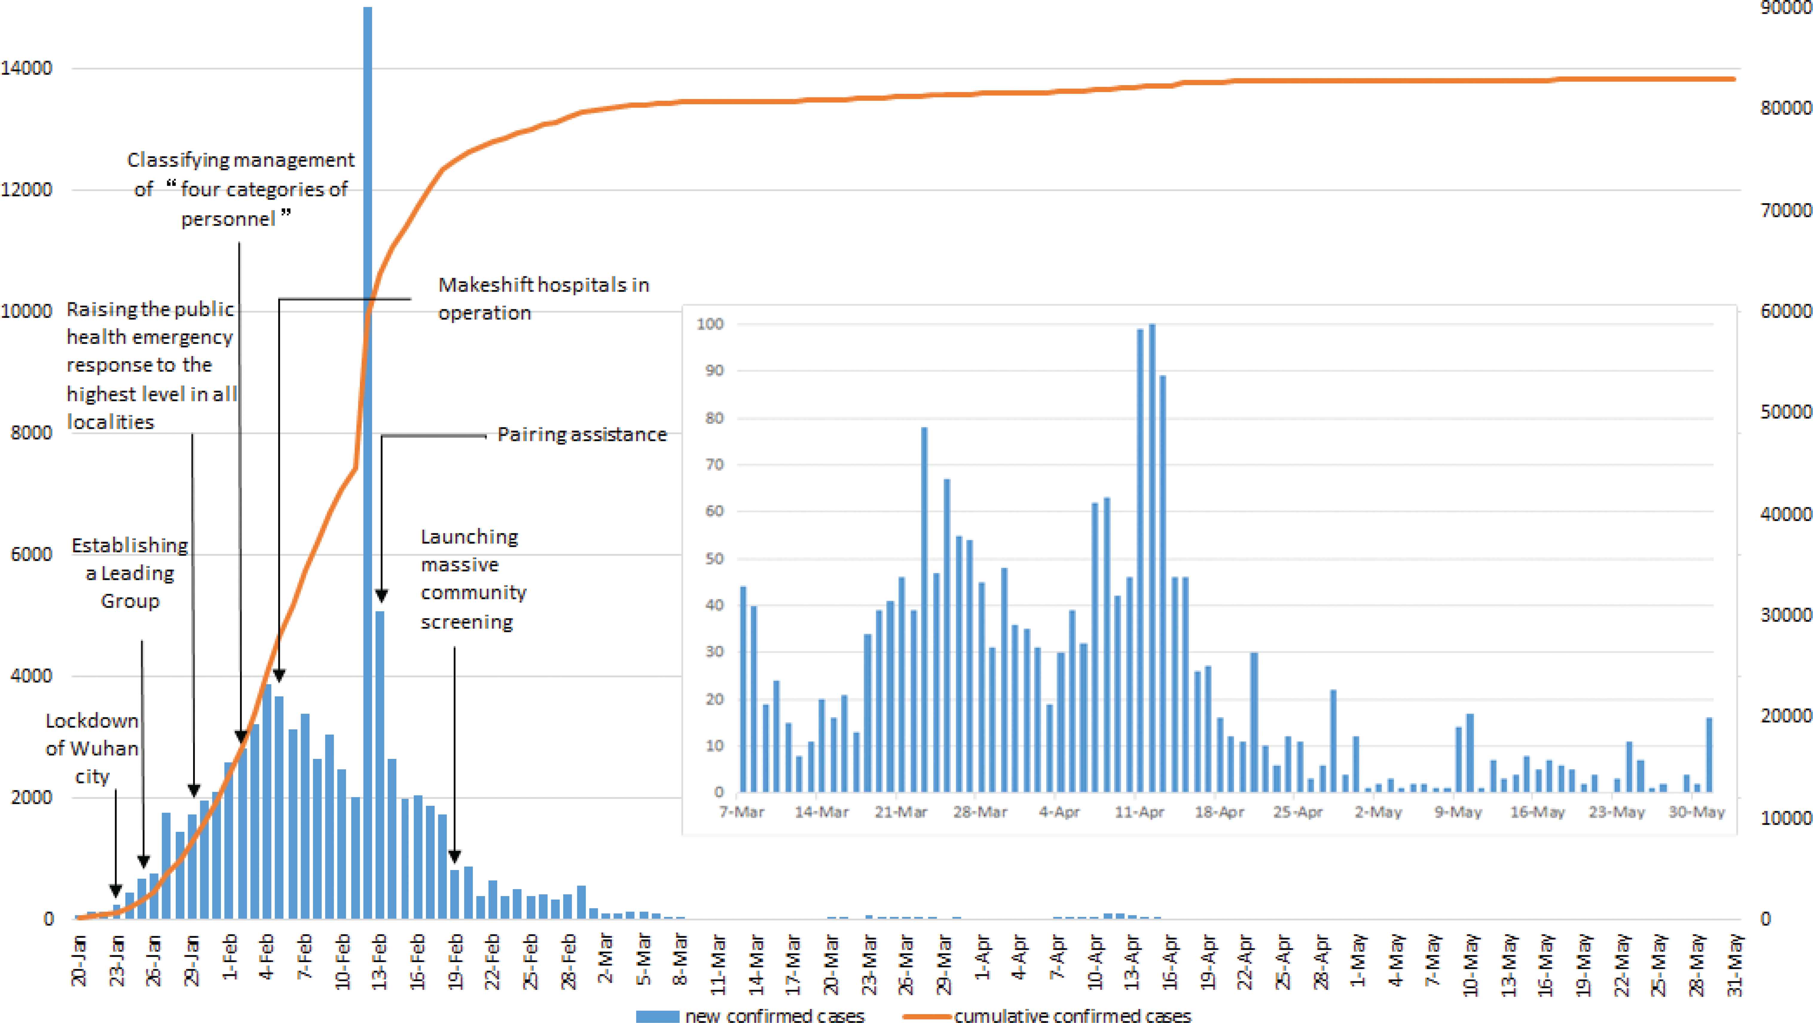This screenshot has height=1023, width=1813.
Task: Click the 'Lockdown of Wuhan city' annotation
Action: 92,748
